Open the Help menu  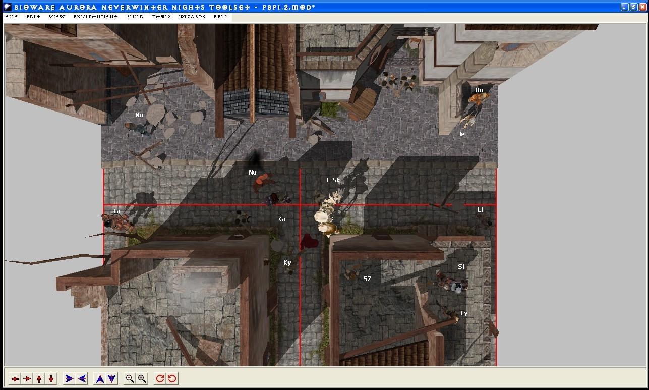click(x=220, y=17)
